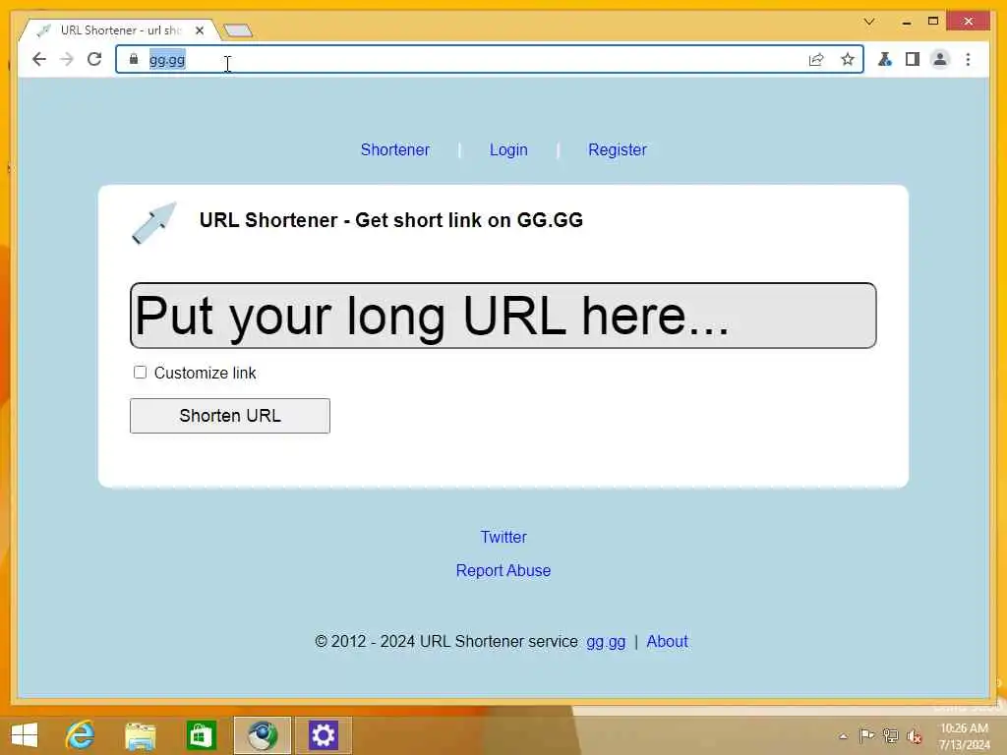Open a new browser tab

(x=238, y=30)
